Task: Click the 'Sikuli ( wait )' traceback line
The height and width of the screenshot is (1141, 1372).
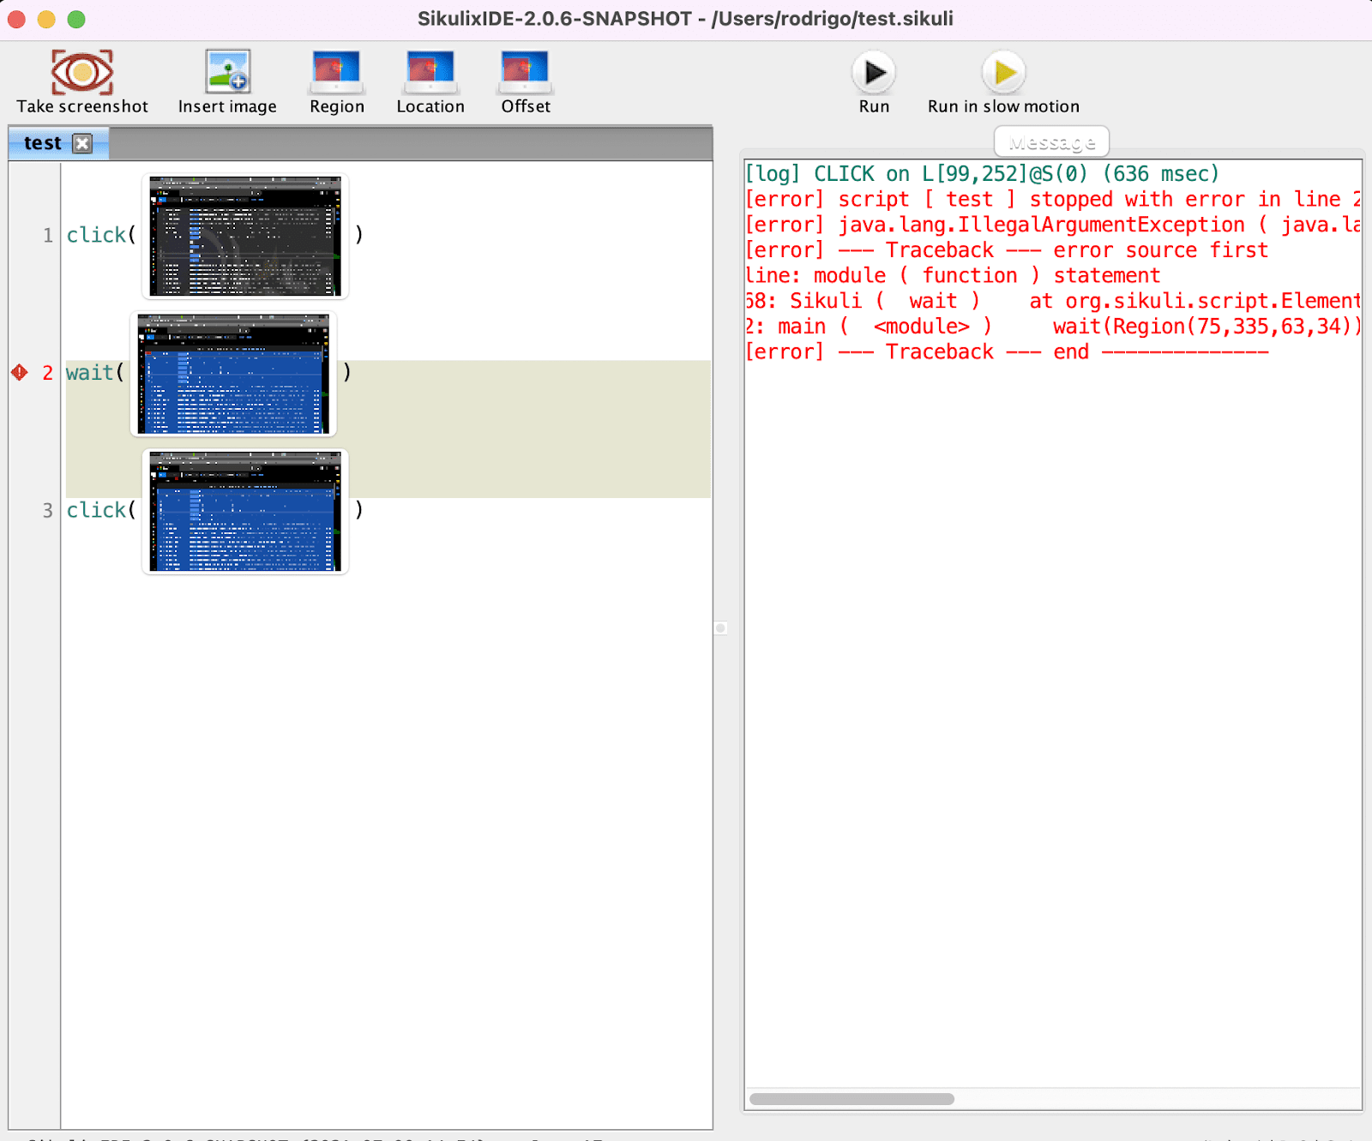Action: (x=1053, y=301)
